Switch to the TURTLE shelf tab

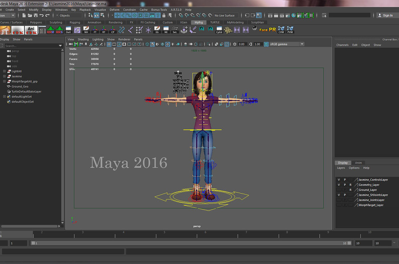(x=215, y=23)
